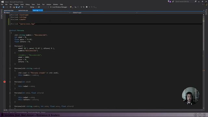208x117 pixels.
Task: Click the Visual Studio logo icon
Action: pyautogui.click(x=2, y=2)
